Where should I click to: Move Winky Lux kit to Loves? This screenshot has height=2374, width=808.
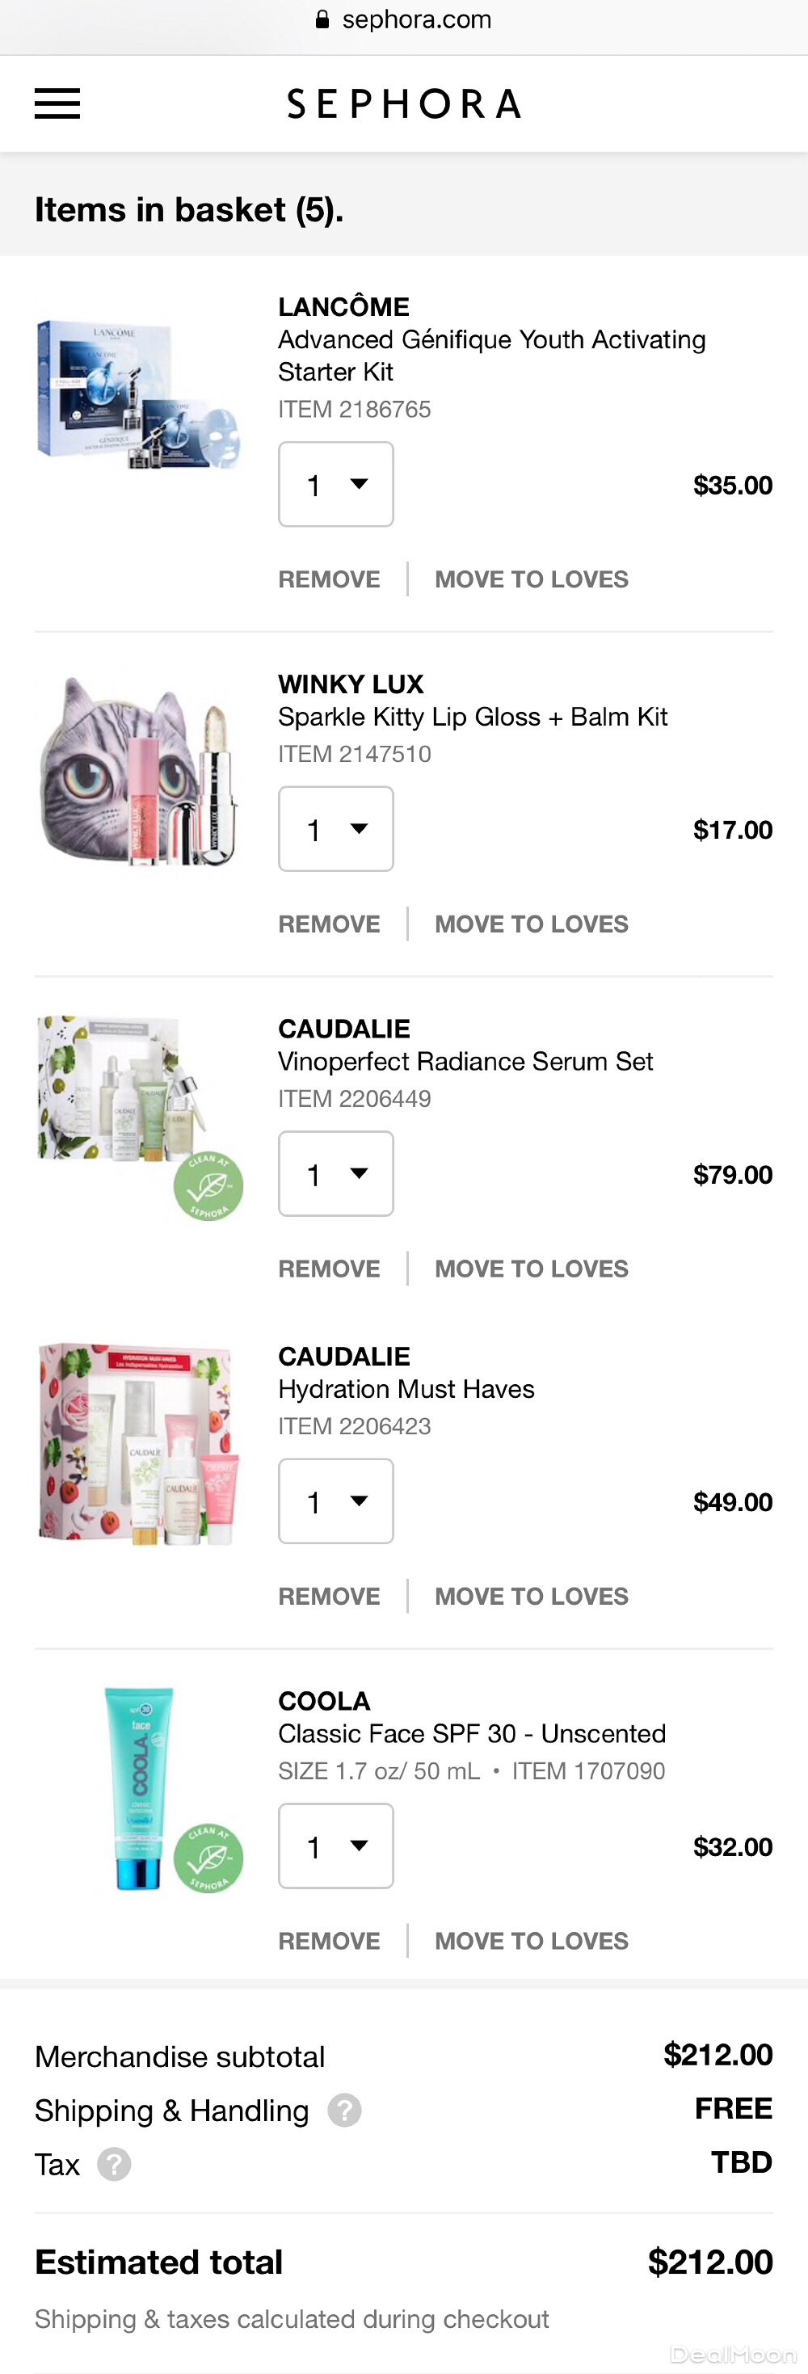[532, 924]
